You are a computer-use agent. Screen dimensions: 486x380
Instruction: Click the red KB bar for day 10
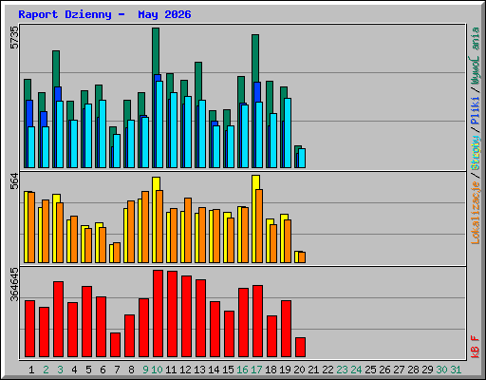click(158, 313)
